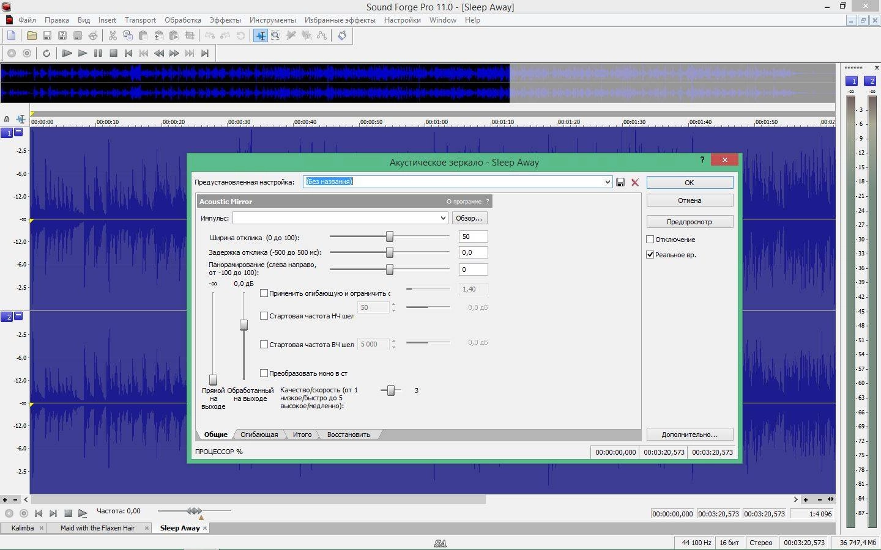Enable the Отключение bypass checkbox
The height and width of the screenshot is (550, 881).
(650, 240)
